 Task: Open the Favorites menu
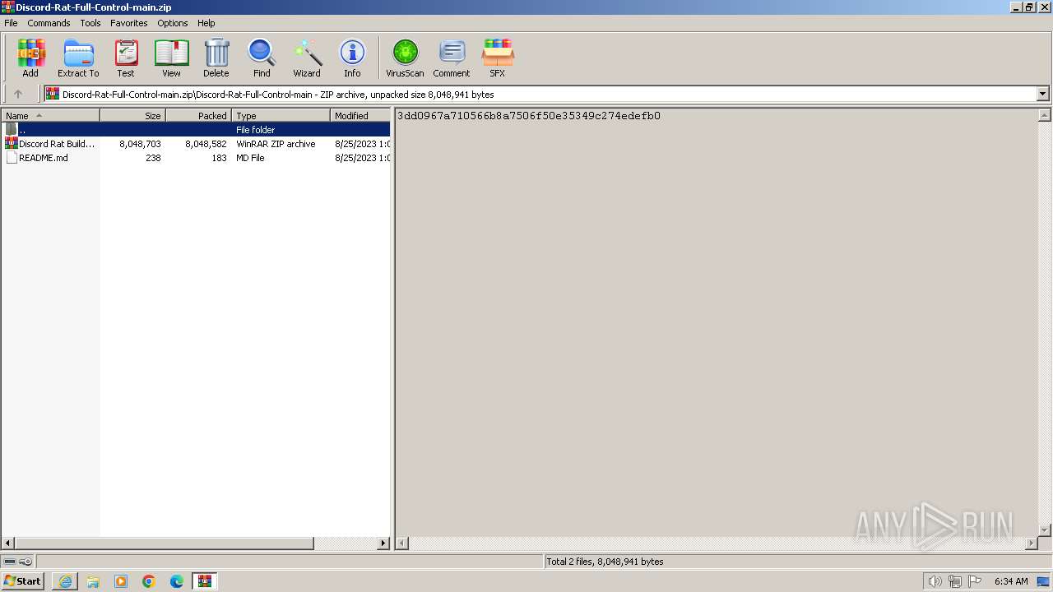pyautogui.click(x=129, y=23)
